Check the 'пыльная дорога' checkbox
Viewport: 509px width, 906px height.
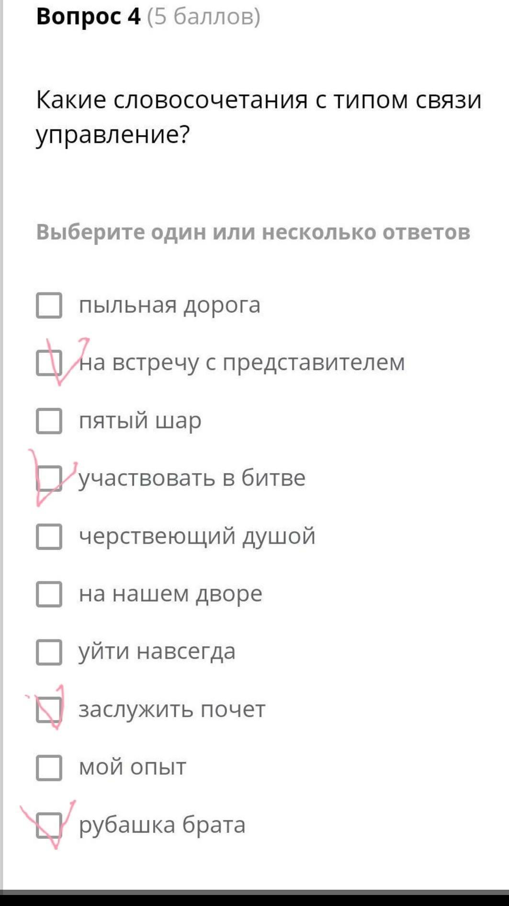49,305
